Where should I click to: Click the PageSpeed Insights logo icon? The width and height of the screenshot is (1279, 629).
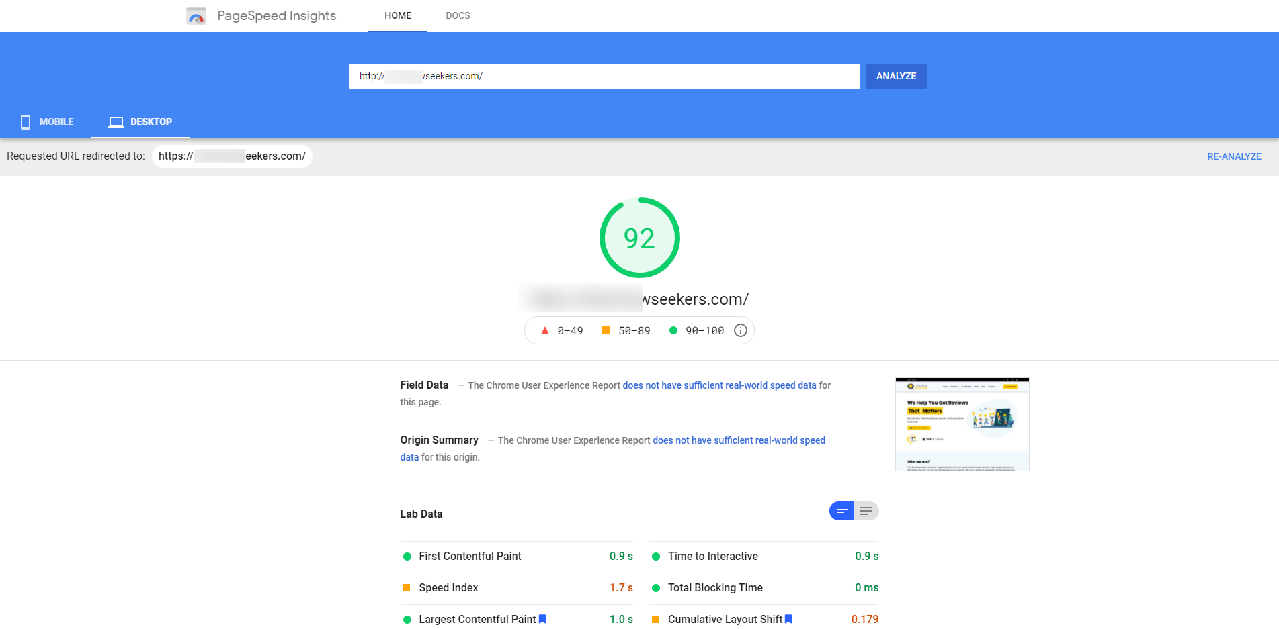point(196,16)
